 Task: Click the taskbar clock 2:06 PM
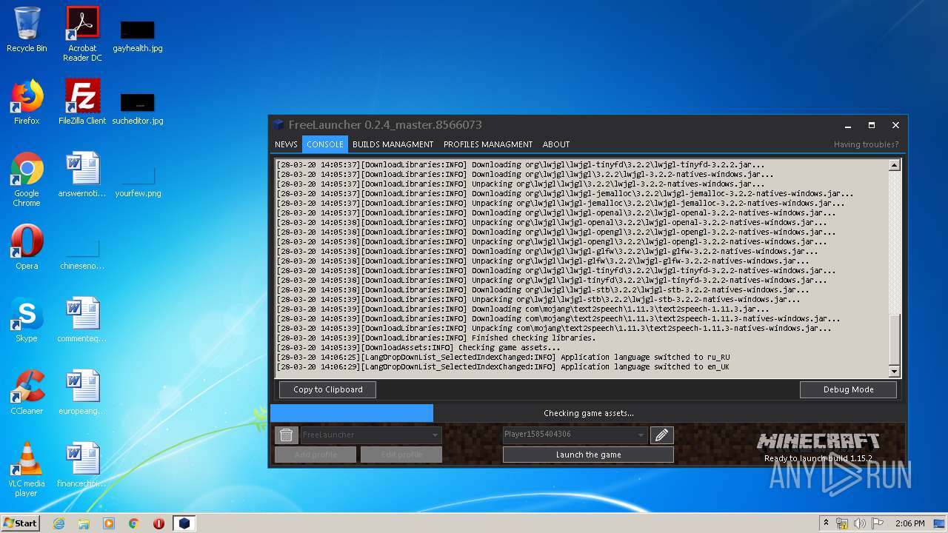(909, 523)
